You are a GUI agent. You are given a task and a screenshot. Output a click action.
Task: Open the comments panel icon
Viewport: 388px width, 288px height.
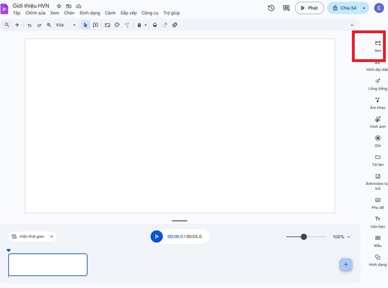coord(286,8)
